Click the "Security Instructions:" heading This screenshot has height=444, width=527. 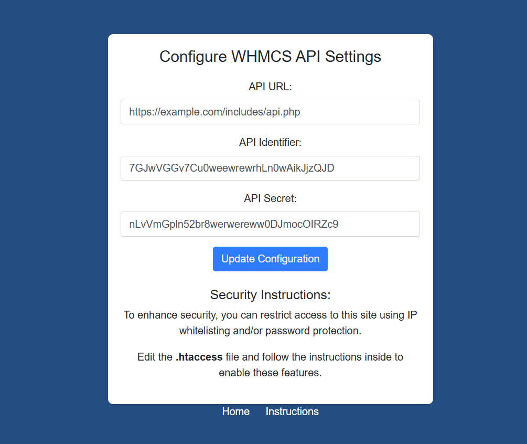270,295
